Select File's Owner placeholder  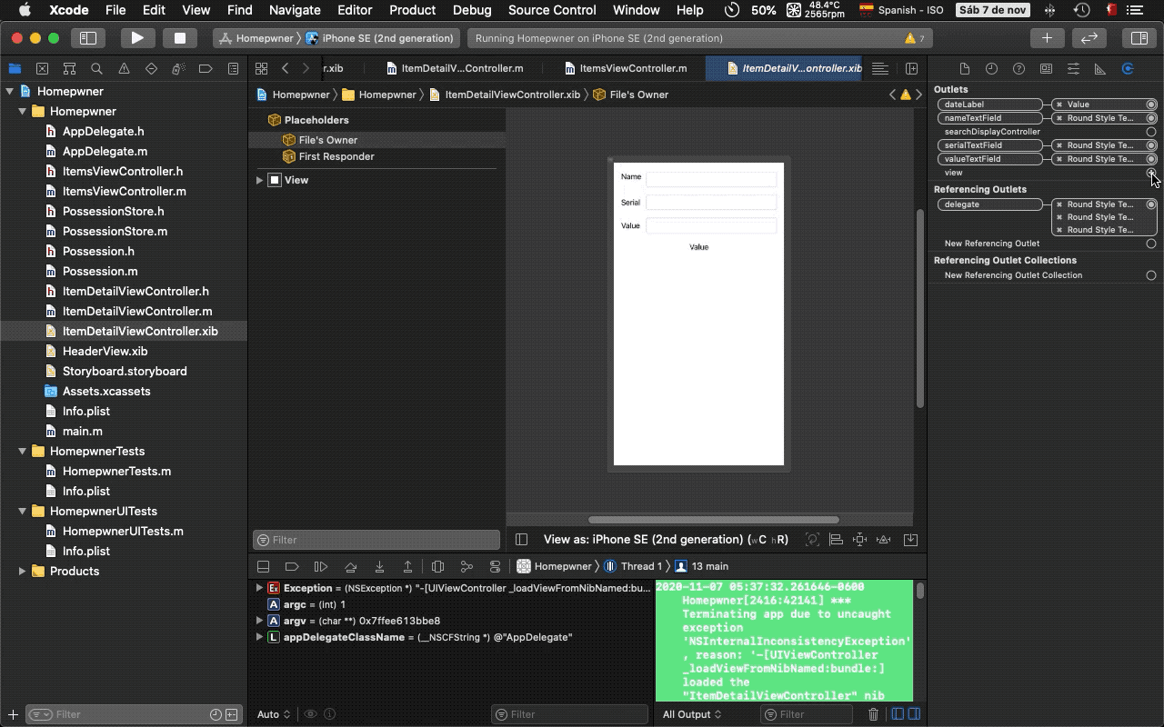click(328, 140)
